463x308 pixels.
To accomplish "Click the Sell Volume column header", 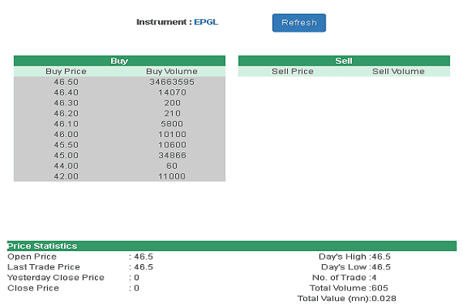I will pos(398,72).
